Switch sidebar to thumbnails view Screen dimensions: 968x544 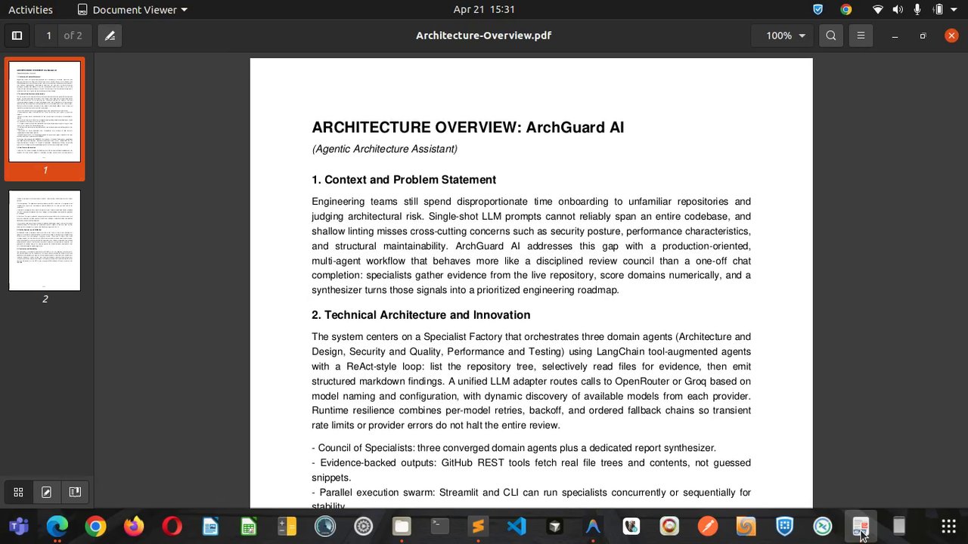(18, 492)
